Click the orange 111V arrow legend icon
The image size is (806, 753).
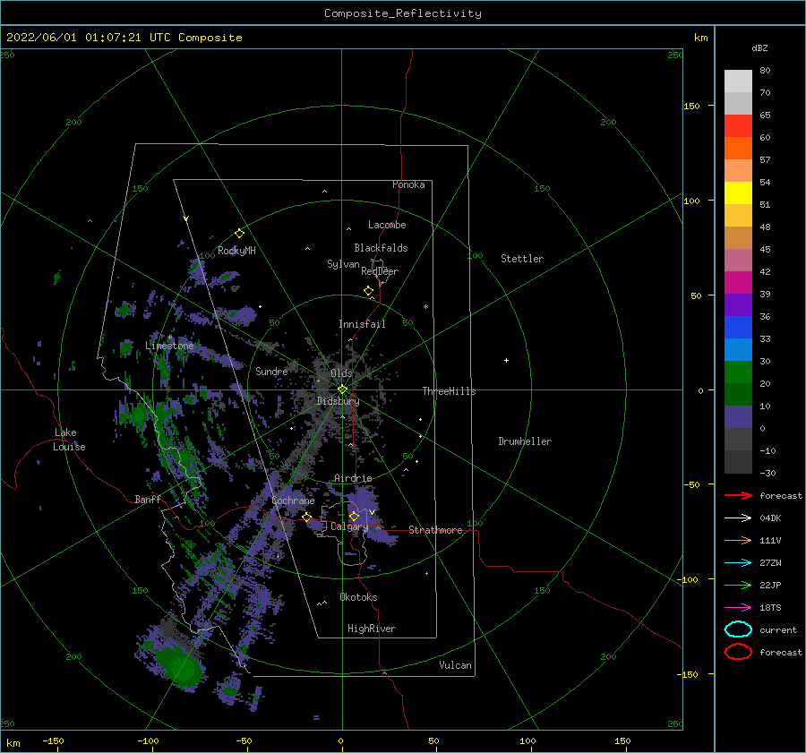point(738,540)
